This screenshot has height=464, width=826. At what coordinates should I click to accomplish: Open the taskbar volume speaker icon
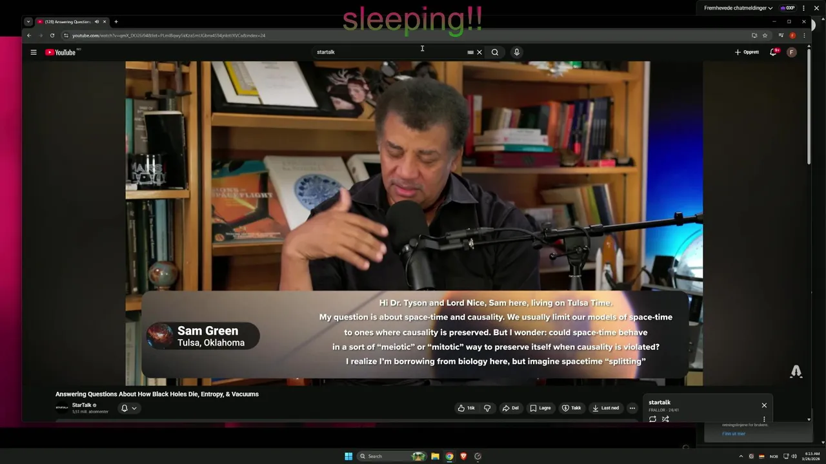point(794,456)
